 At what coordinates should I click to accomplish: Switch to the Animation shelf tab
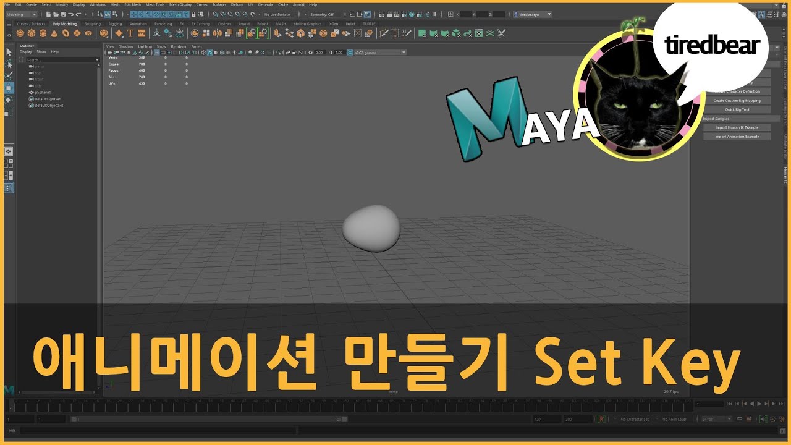pos(138,24)
